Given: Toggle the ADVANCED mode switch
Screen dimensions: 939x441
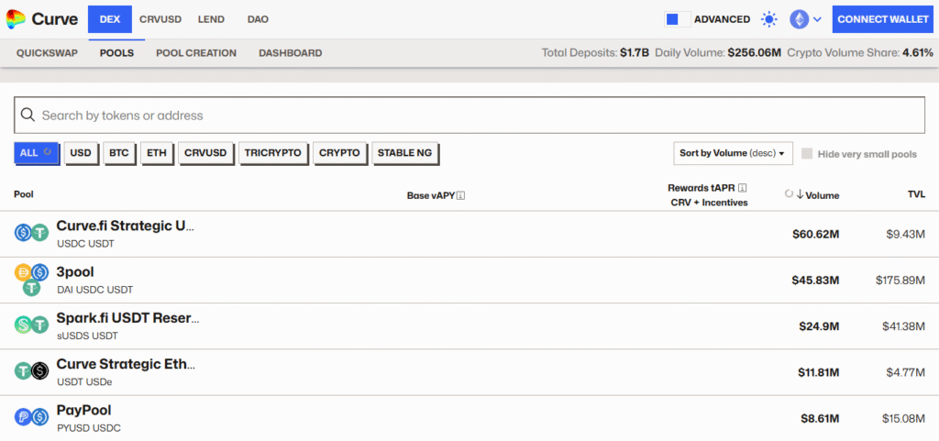Looking at the screenshot, I should click(x=678, y=19).
